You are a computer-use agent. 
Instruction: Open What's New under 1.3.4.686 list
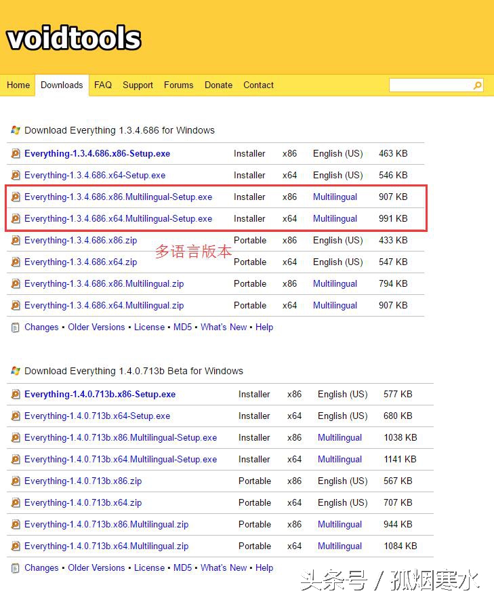pos(224,327)
